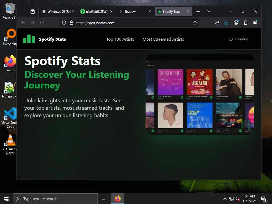Click green play icon under Forever Young cover
Screen dimensions: 272x204
pyautogui.click(x=211, y=131)
